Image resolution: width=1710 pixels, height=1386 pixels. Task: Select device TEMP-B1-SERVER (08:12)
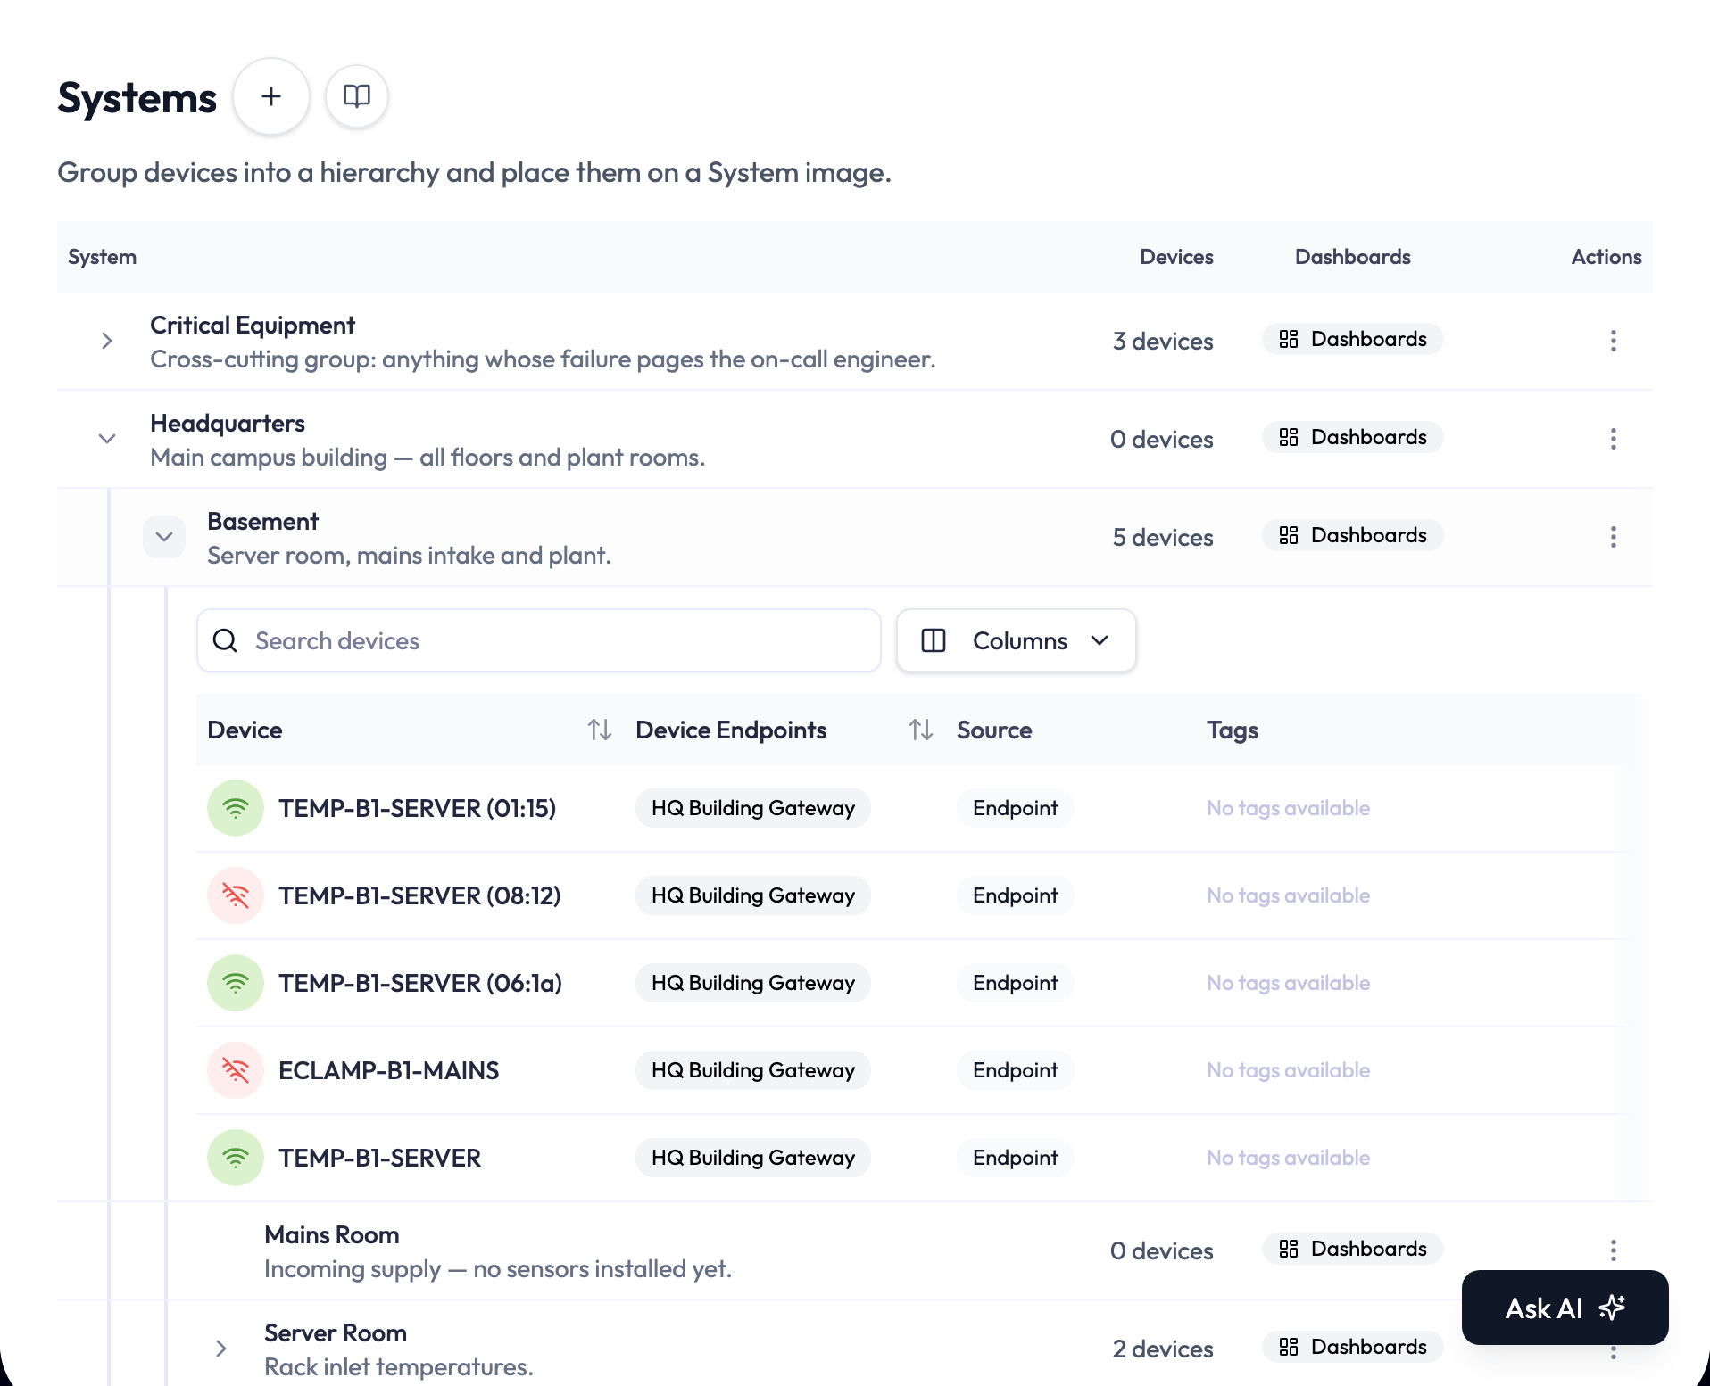419,895
